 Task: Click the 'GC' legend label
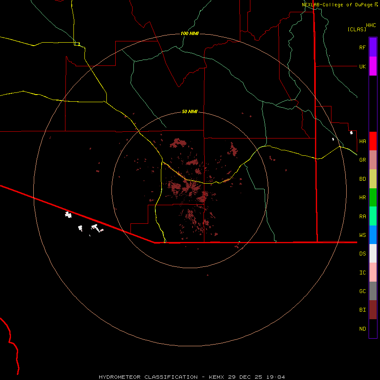coord(363,291)
